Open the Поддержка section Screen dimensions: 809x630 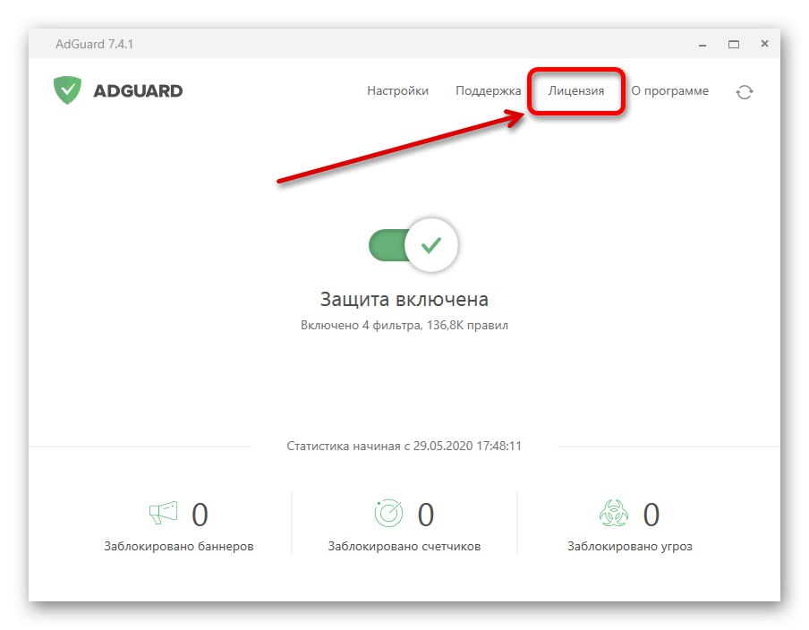point(489,90)
